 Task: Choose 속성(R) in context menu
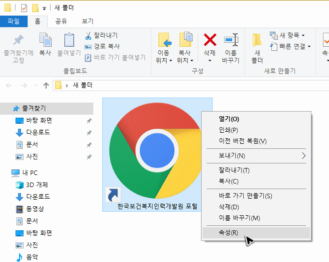[256, 233]
